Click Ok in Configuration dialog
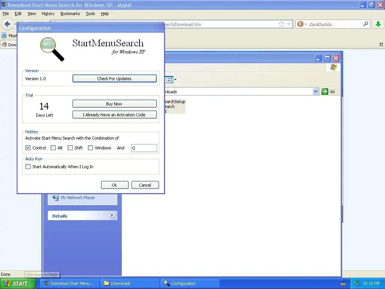 tap(115, 185)
